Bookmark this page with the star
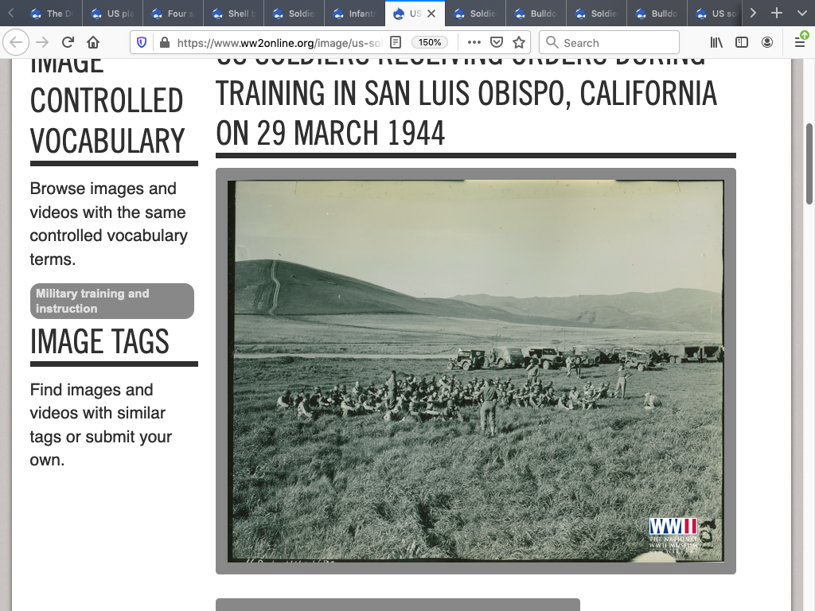Screen dimensions: 815x611 [519, 43]
